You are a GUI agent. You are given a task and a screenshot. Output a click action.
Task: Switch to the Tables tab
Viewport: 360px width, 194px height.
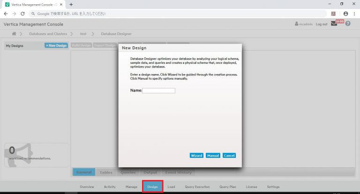106,172
